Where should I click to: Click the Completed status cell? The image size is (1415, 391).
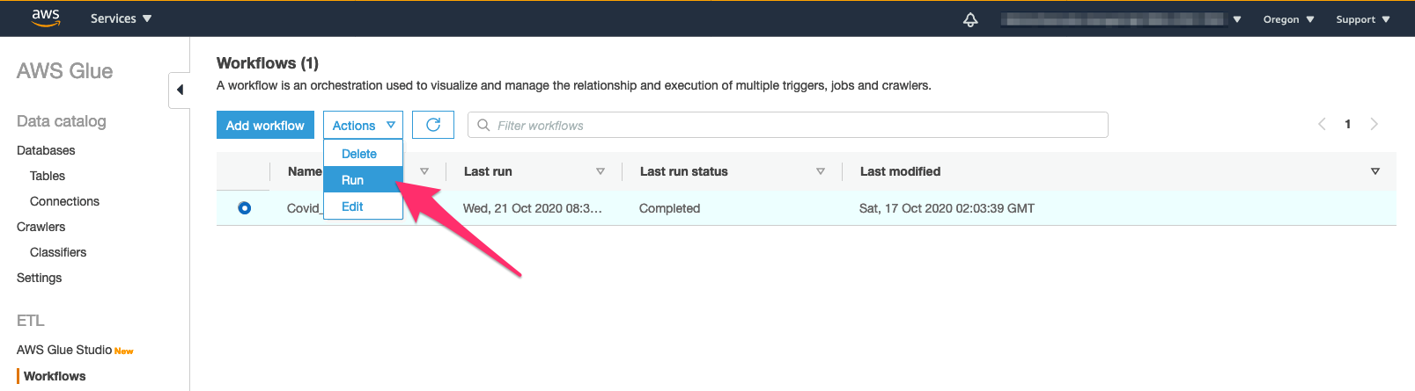[669, 208]
